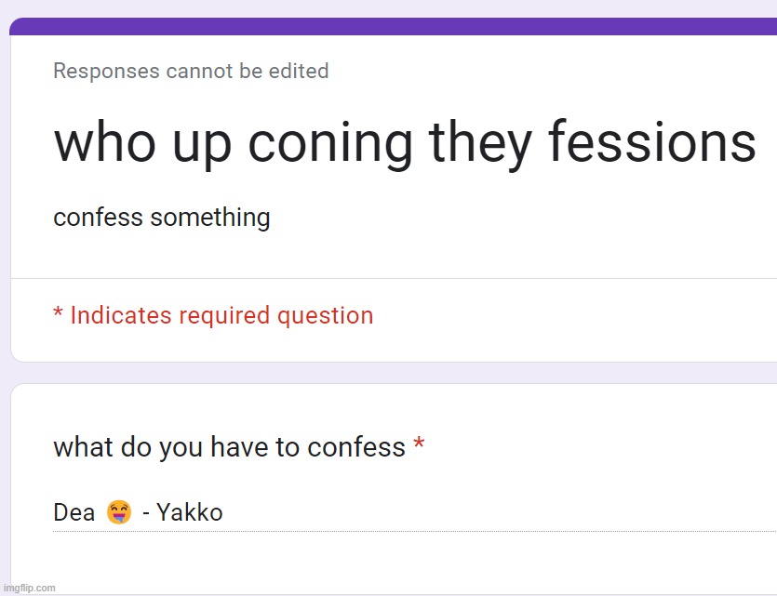Click the word 'confess' in the question label

tap(356, 447)
